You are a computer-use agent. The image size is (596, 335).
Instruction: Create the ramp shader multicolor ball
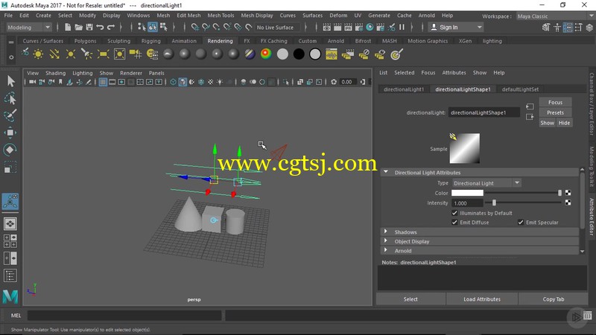pos(266,54)
